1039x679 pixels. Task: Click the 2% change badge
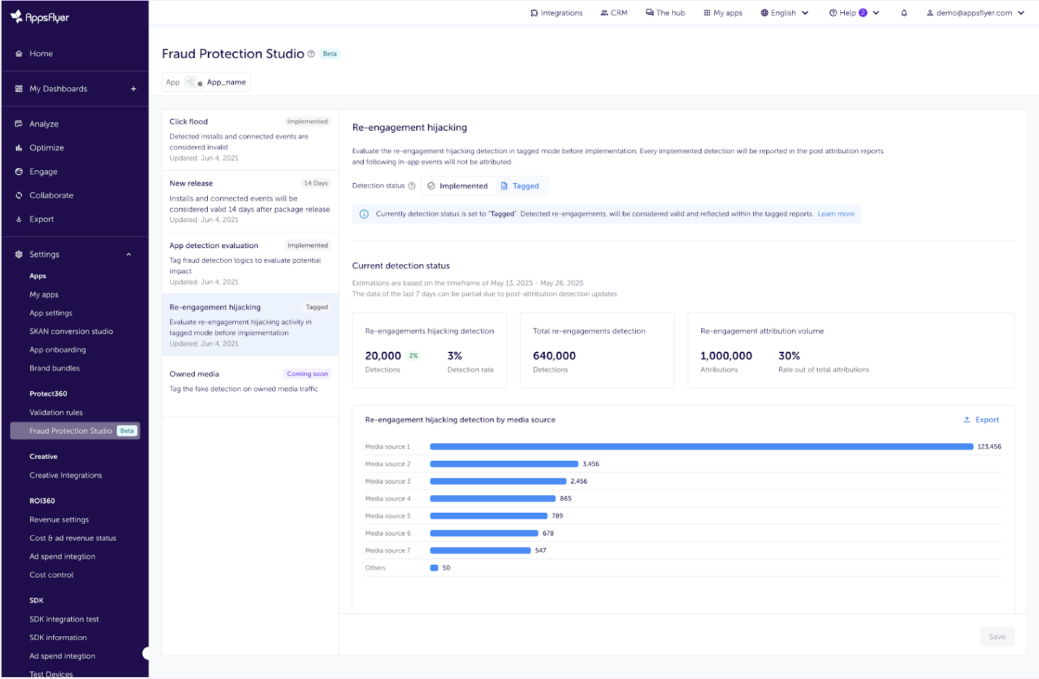tap(413, 356)
